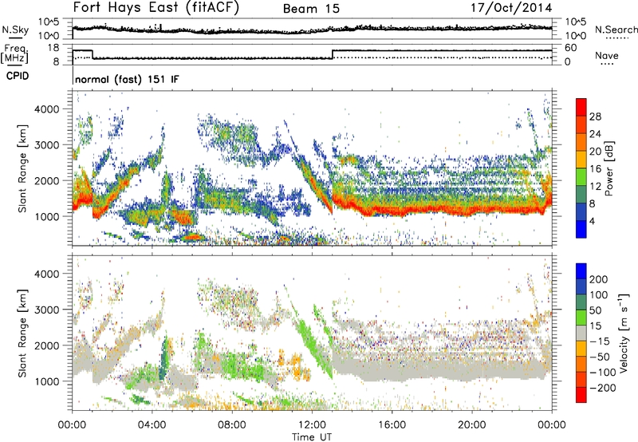Click the "Time UT" axis title
The height and width of the screenshot is (442, 638).
pos(312,437)
